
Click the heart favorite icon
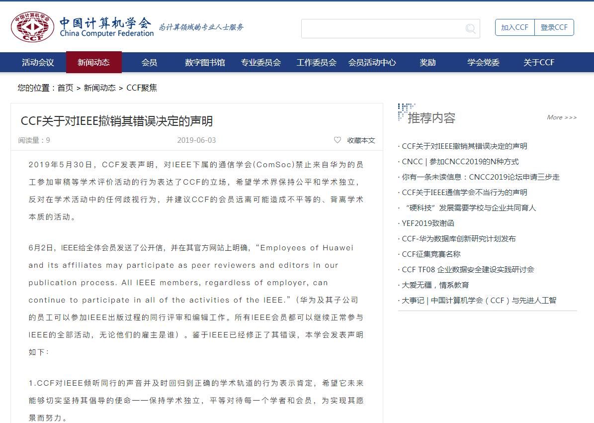tap(338, 140)
